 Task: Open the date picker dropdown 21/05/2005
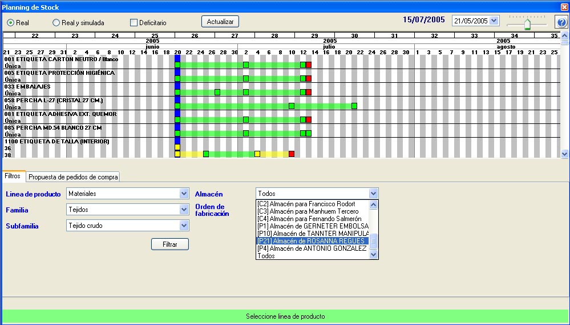point(494,21)
